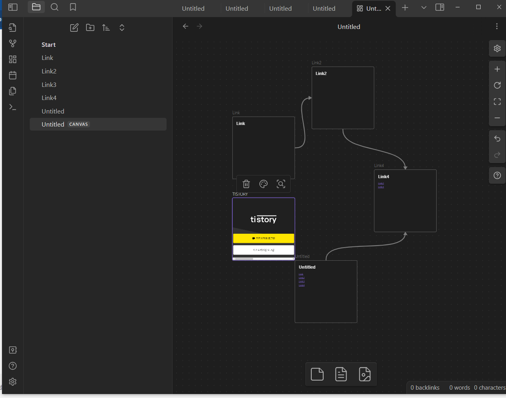The image size is (506, 398).
Task: Select Untitled CANVAS file
Action: click(x=98, y=124)
